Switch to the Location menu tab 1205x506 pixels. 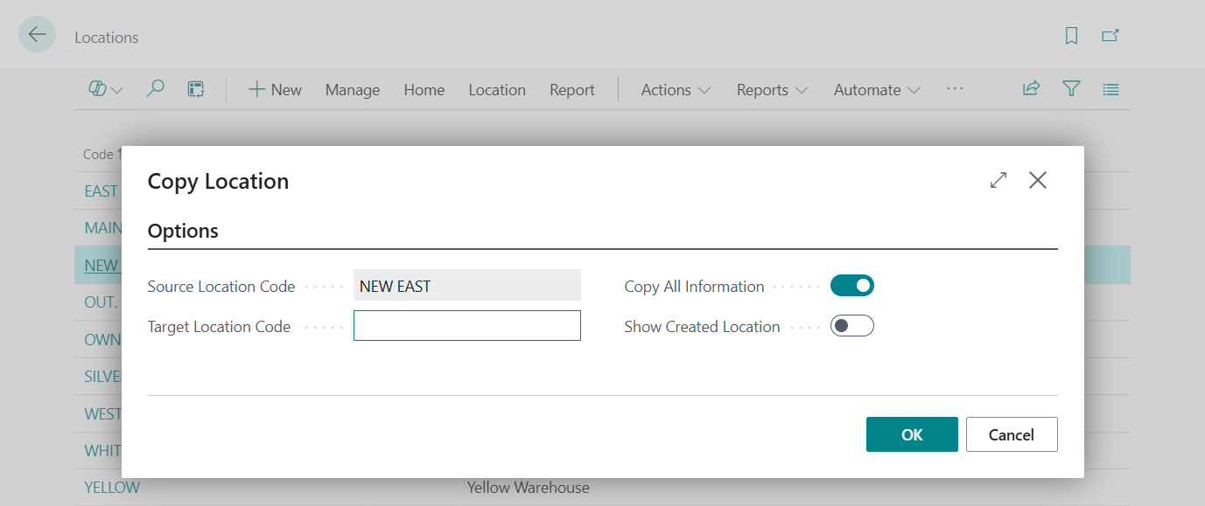496,89
